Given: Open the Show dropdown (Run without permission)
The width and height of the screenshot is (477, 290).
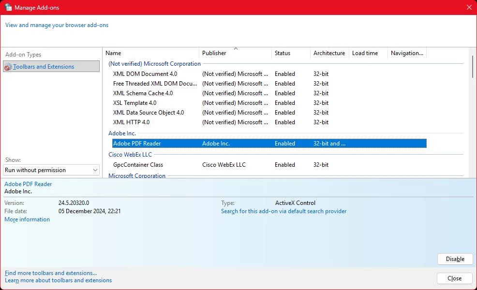Looking at the screenshot, I should (51, 170).
